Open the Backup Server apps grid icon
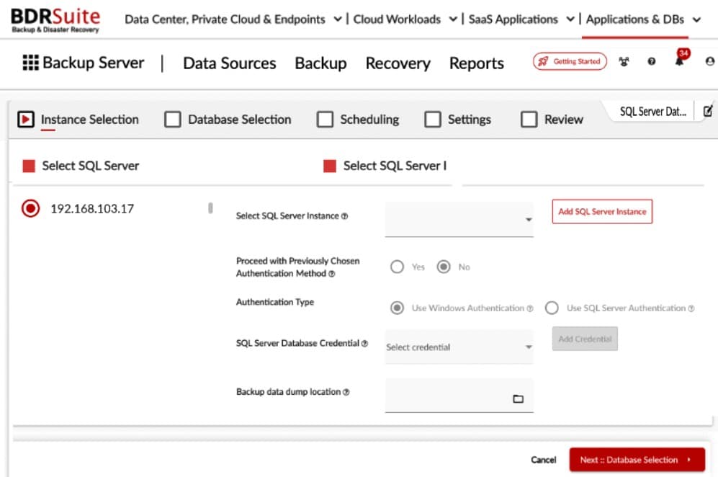Screen dimensions: 718x477 coord(30,63)
